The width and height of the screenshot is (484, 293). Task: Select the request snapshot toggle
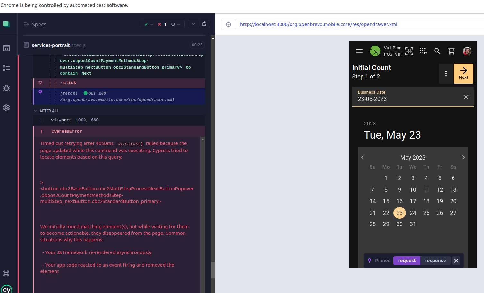coord(407,261)
